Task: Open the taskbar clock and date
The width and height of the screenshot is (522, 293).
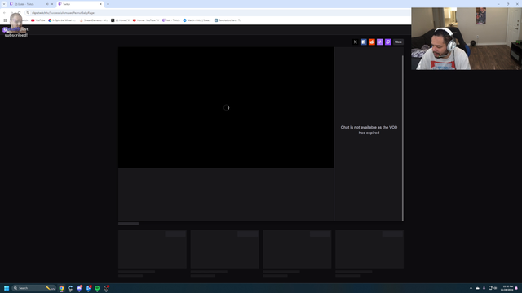Action: click(507, 288)
